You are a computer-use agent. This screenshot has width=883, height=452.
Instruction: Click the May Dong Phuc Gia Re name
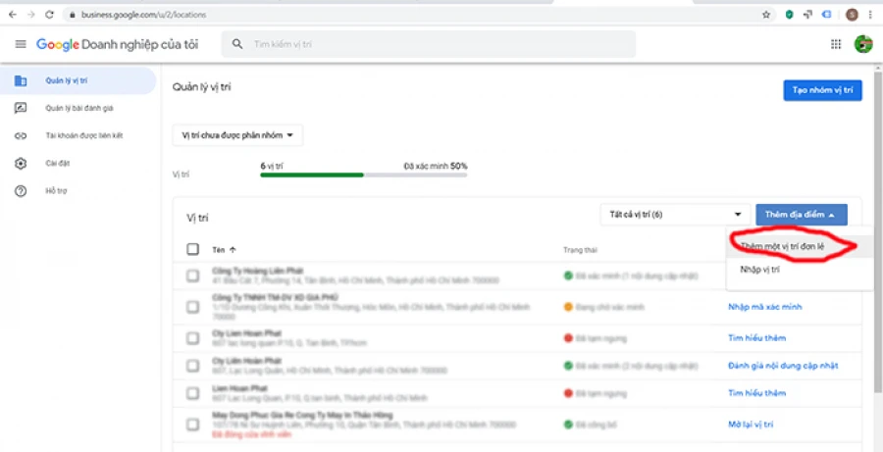303,415
